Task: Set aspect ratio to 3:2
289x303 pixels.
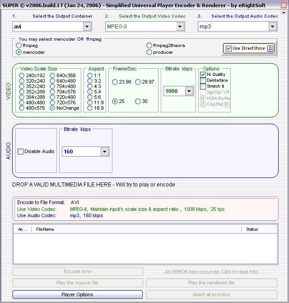Action: point(90,81)
